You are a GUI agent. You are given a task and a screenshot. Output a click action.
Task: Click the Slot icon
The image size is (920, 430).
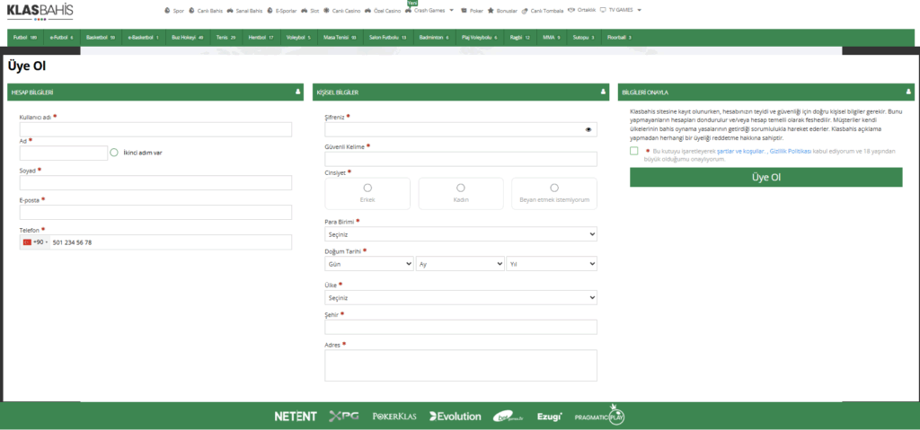point(304,11)
